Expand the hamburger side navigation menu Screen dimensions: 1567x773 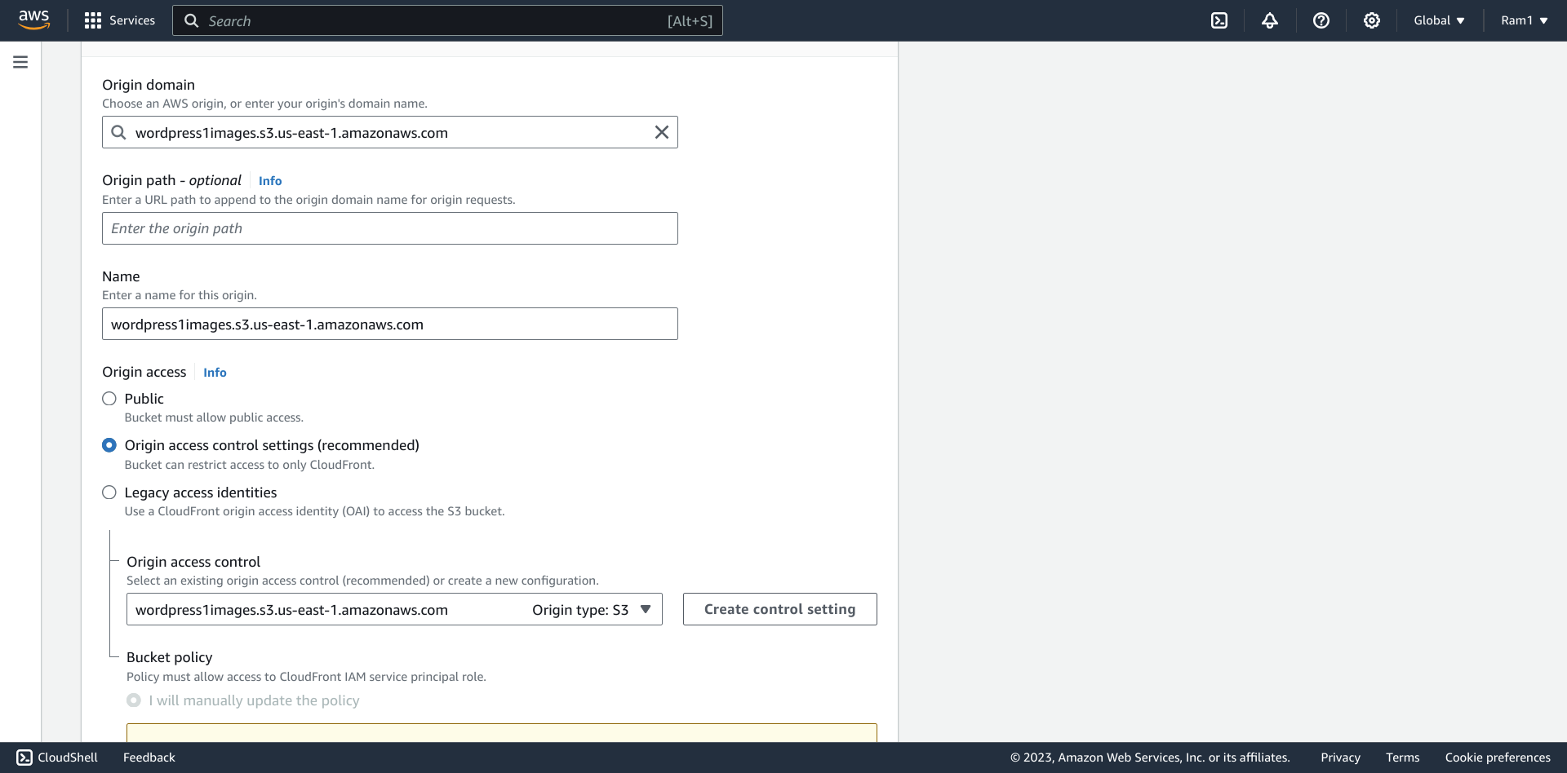click(20, 62)
